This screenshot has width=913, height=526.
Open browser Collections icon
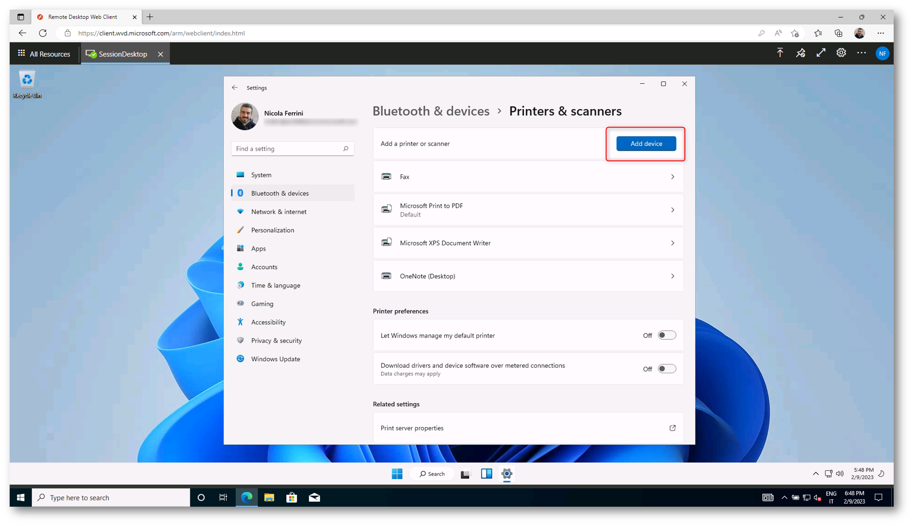tap(838, 33)
